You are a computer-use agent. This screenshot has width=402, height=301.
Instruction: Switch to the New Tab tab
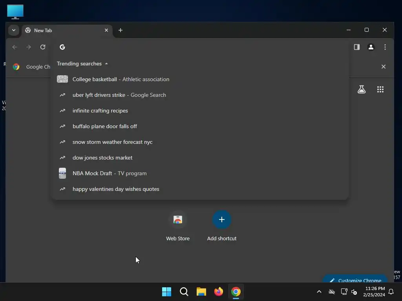[67, 31]
